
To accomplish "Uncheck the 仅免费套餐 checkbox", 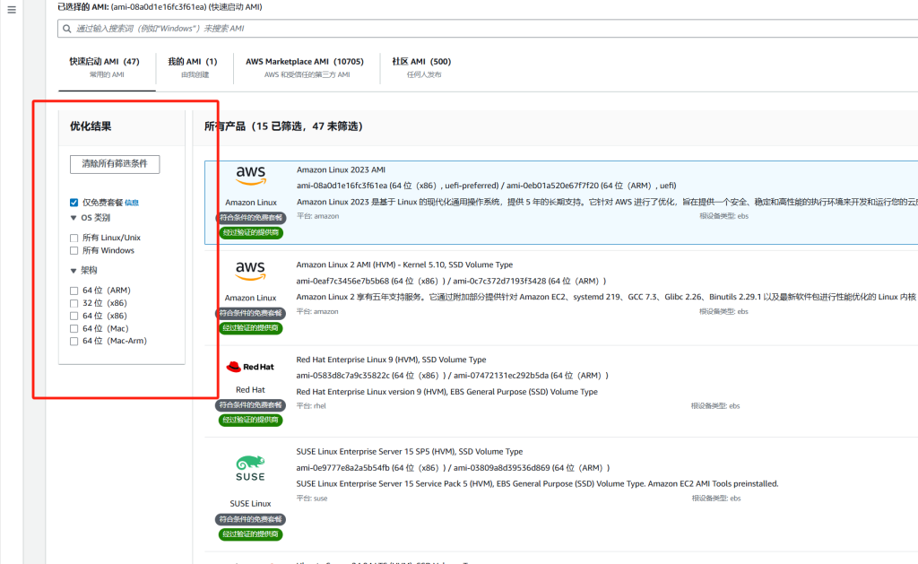I will [x=74, y=203].
